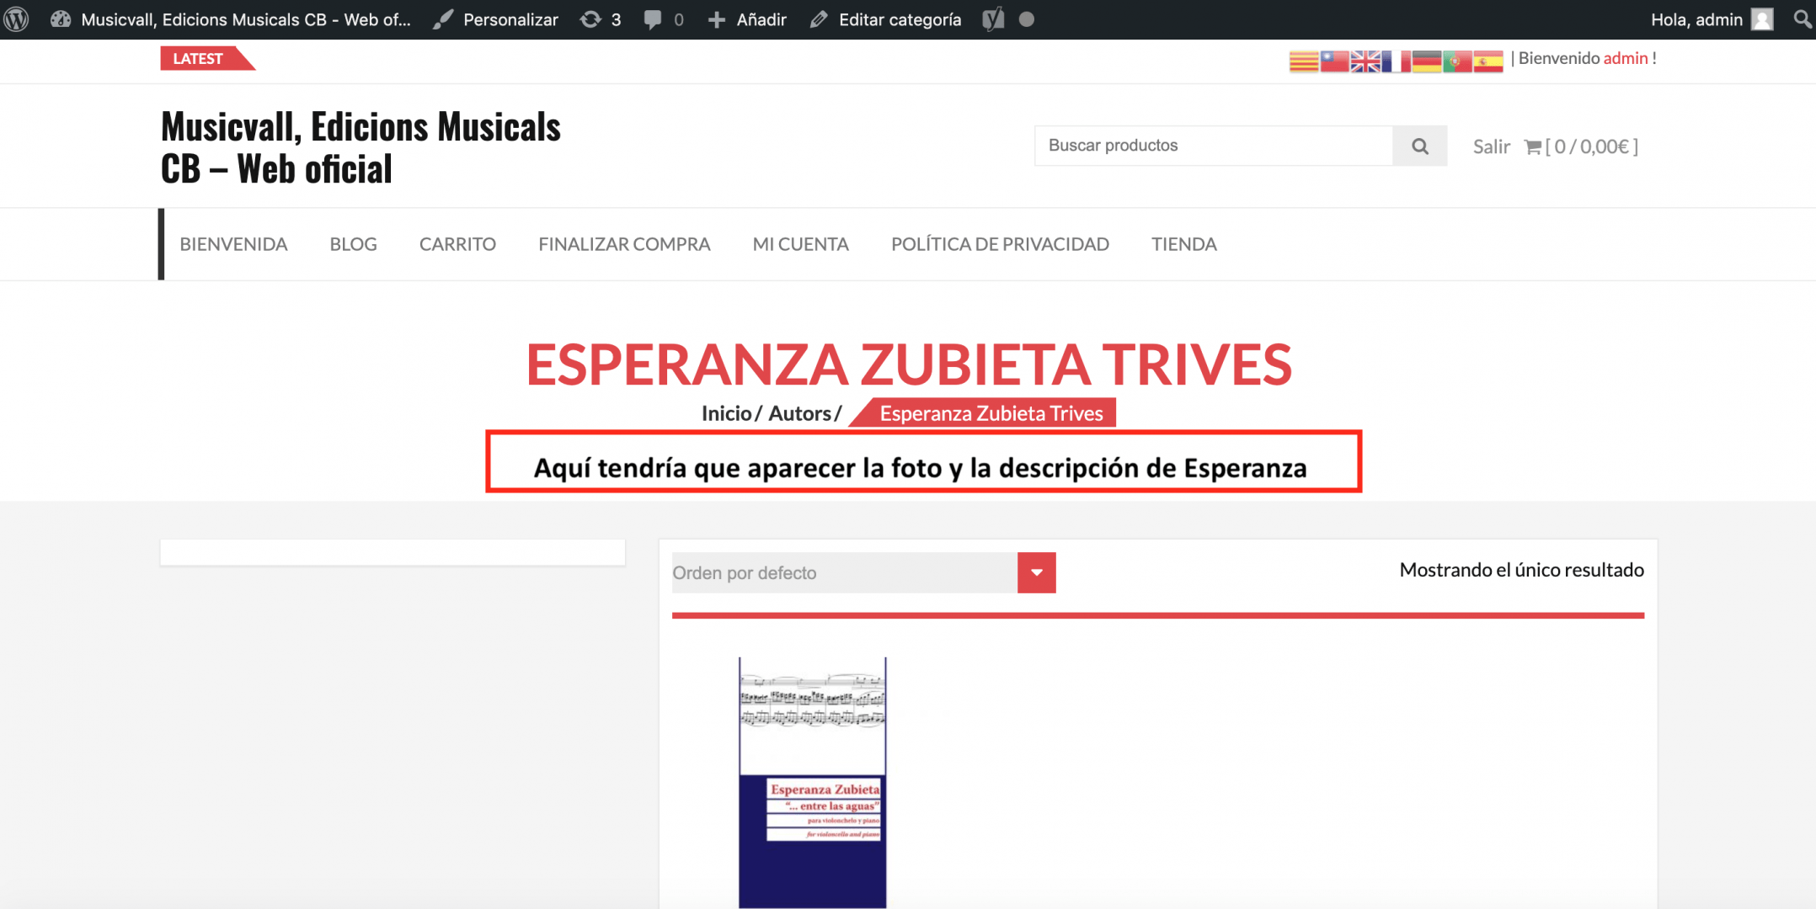Click the updates icon showing 3
This screenshot has height=909, width=1816.
click(601, 19)
